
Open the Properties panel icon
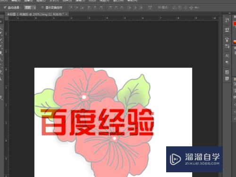click(x=227, y=30)
